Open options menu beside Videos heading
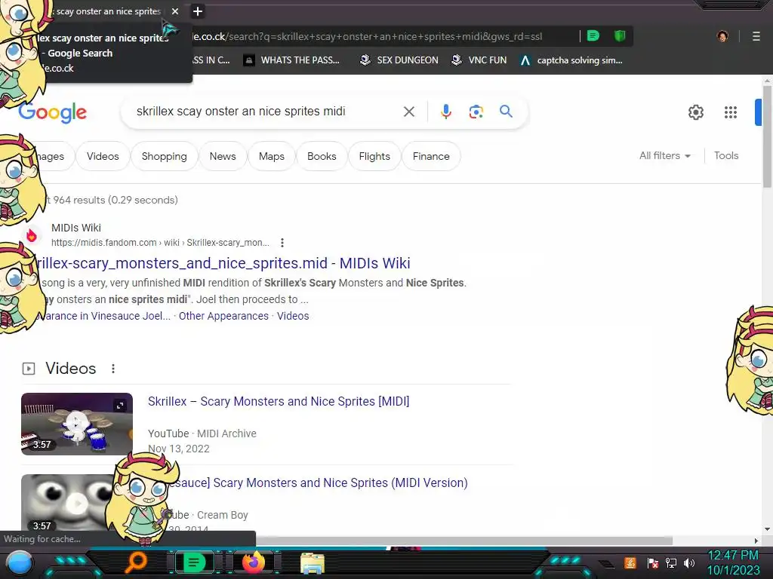The image size is (773, 579). tap(113, 369)
